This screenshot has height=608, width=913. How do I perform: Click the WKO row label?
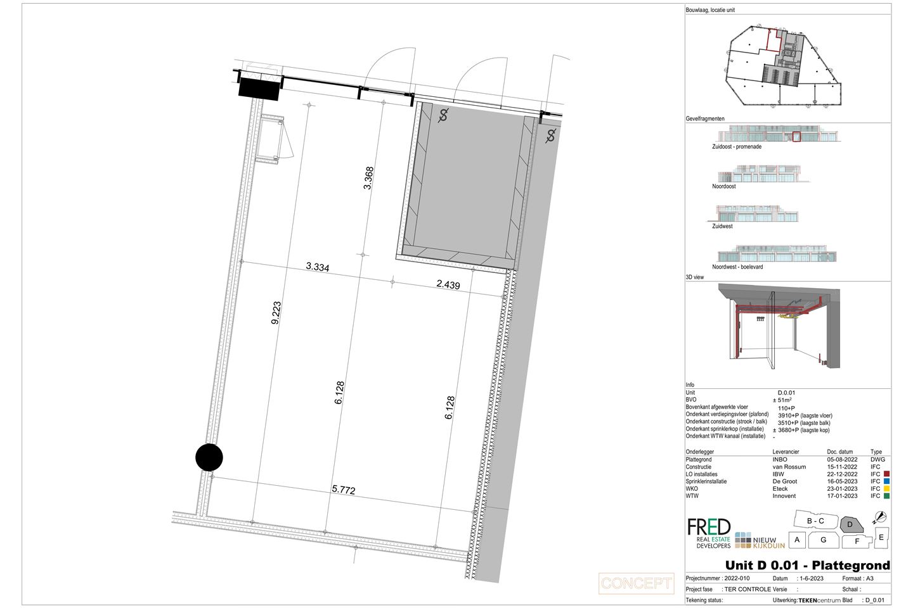click(x=692, y=488)
